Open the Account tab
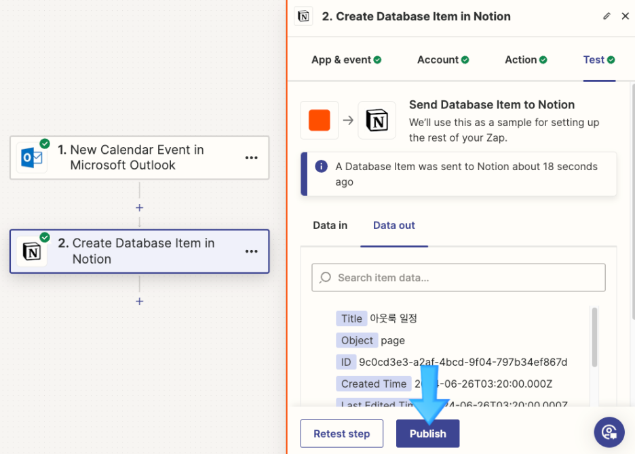635x454 pixels. click(443, 60)
